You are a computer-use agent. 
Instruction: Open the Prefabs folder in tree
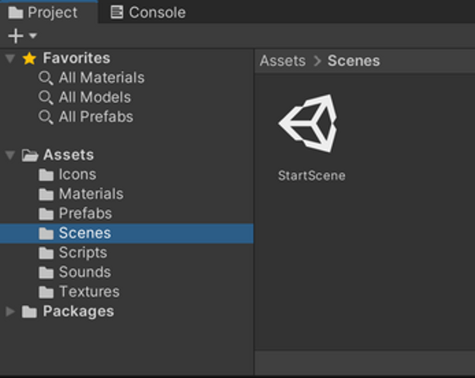[x=76, y=214]
